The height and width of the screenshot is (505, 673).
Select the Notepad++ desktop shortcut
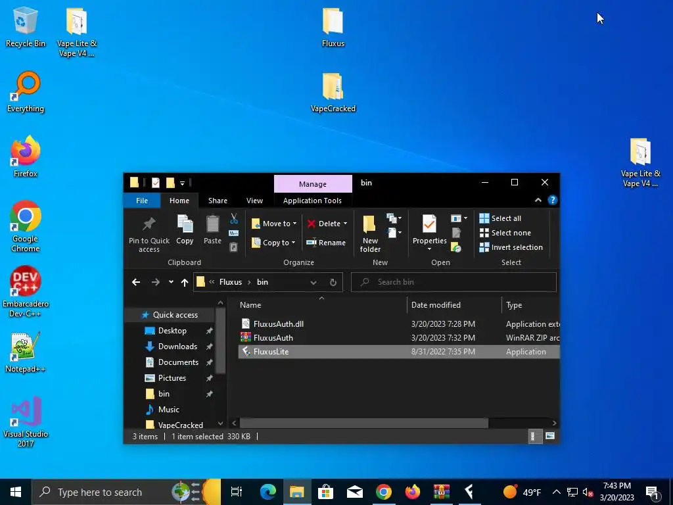26,352
